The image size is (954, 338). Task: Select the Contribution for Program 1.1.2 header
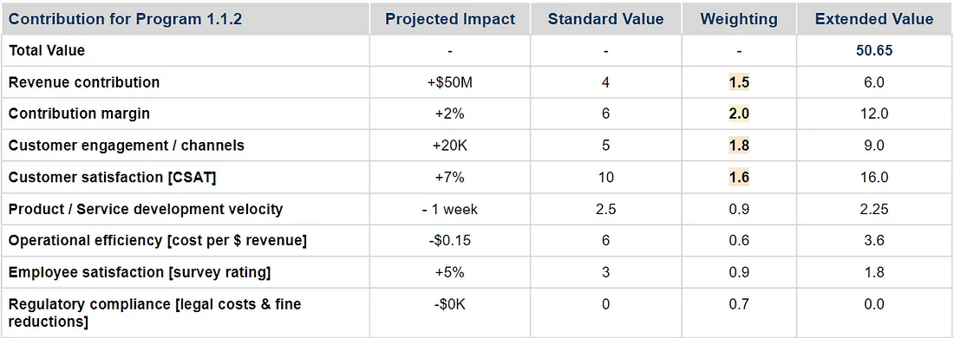tap(126, 19)
